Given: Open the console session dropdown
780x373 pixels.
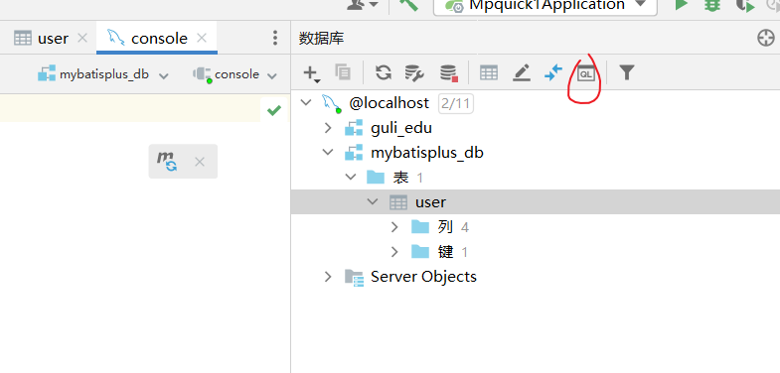Looking at the screenshot, I should tap(234, 74).
